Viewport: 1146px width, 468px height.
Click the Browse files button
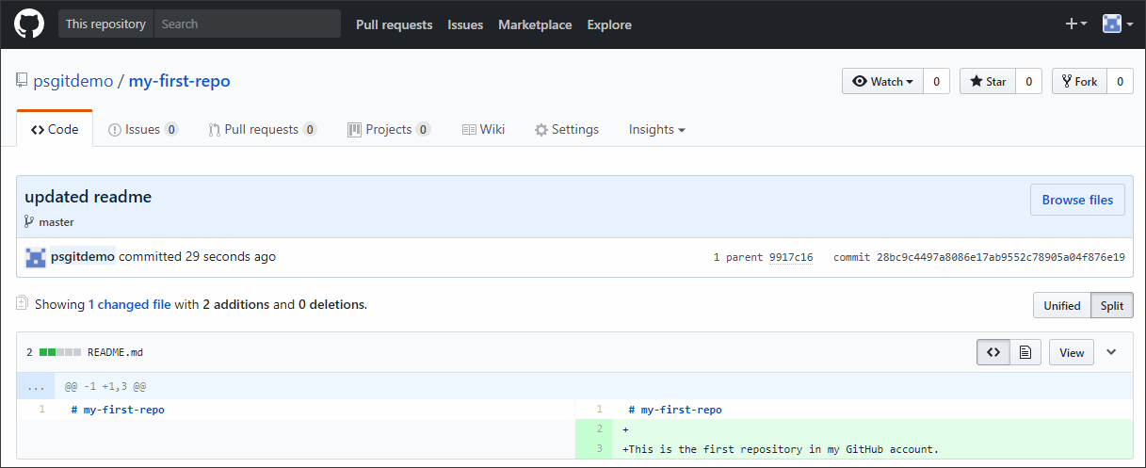tap(1077, 200)
